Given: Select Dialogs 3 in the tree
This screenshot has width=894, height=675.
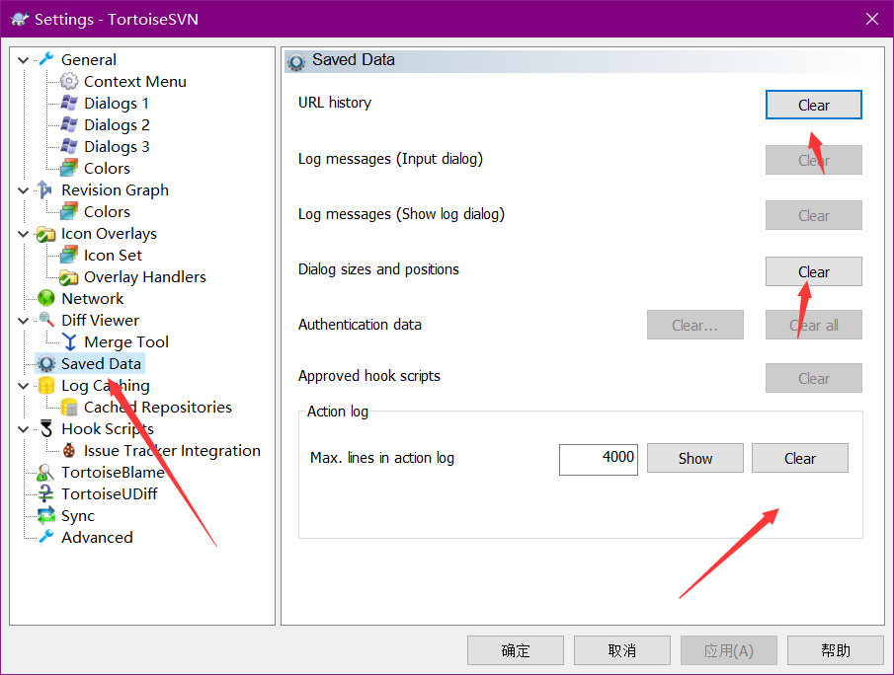Looking at the screenshot, I should point(117,146).
